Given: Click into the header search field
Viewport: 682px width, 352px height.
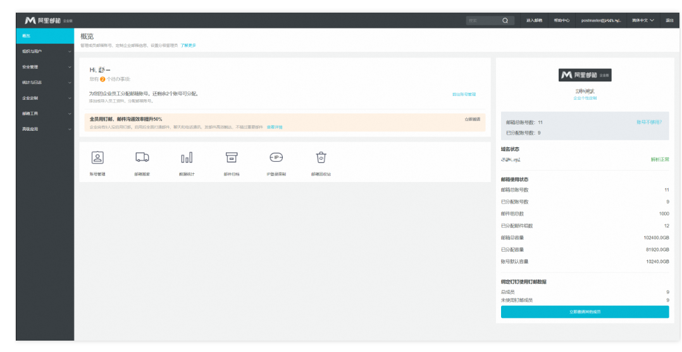Looking at the screenshot, I should pos(483,20).
